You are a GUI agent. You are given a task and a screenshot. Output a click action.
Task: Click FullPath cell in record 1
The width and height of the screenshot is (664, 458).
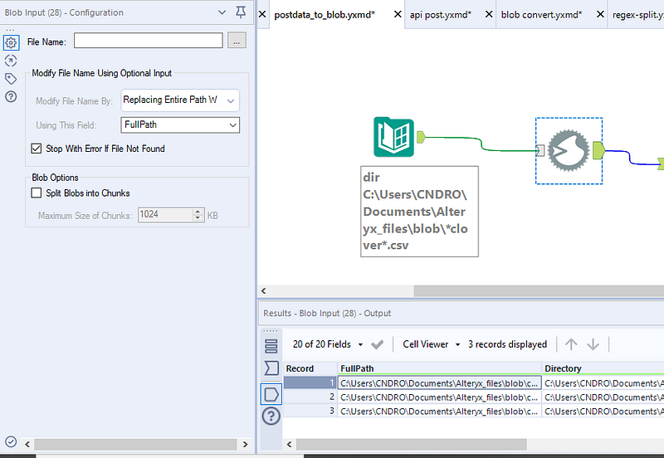(x=440, y=382)
